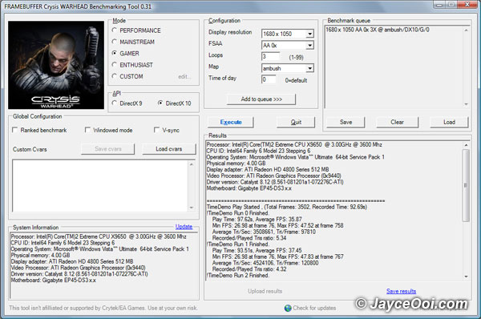The image size is (481, 319).
Task: Select the CUSTOM mode radio button
Action: [x=115, y=76]
